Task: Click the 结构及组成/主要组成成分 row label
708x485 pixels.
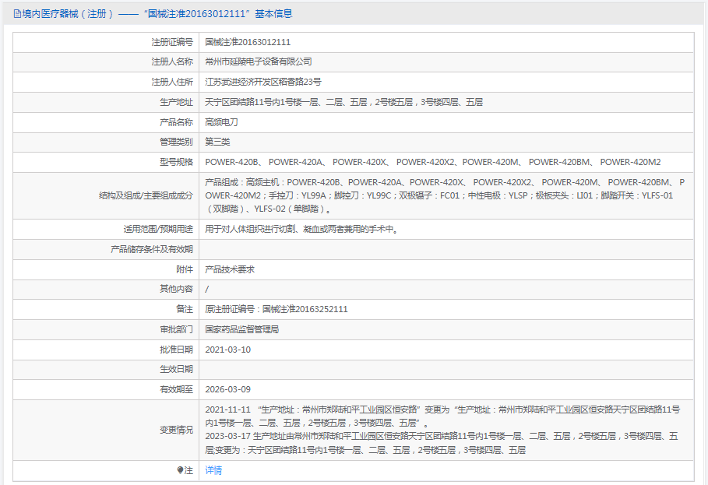Action: point(146,195)
